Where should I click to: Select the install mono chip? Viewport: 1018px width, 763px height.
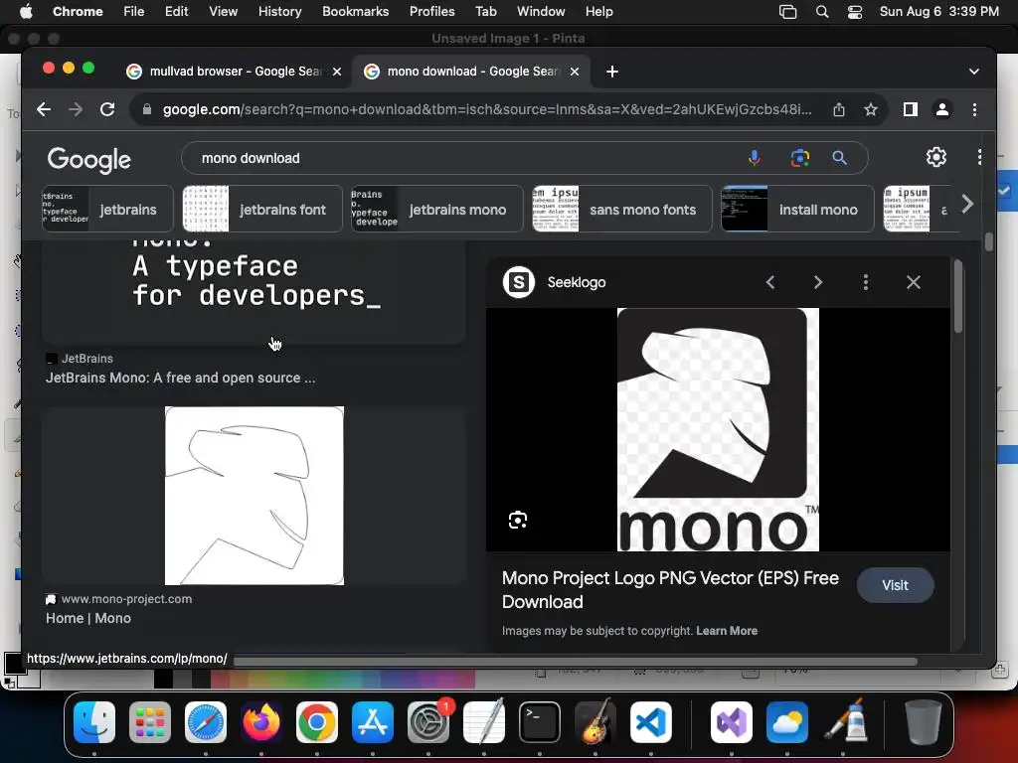click(x=797, y=209)
